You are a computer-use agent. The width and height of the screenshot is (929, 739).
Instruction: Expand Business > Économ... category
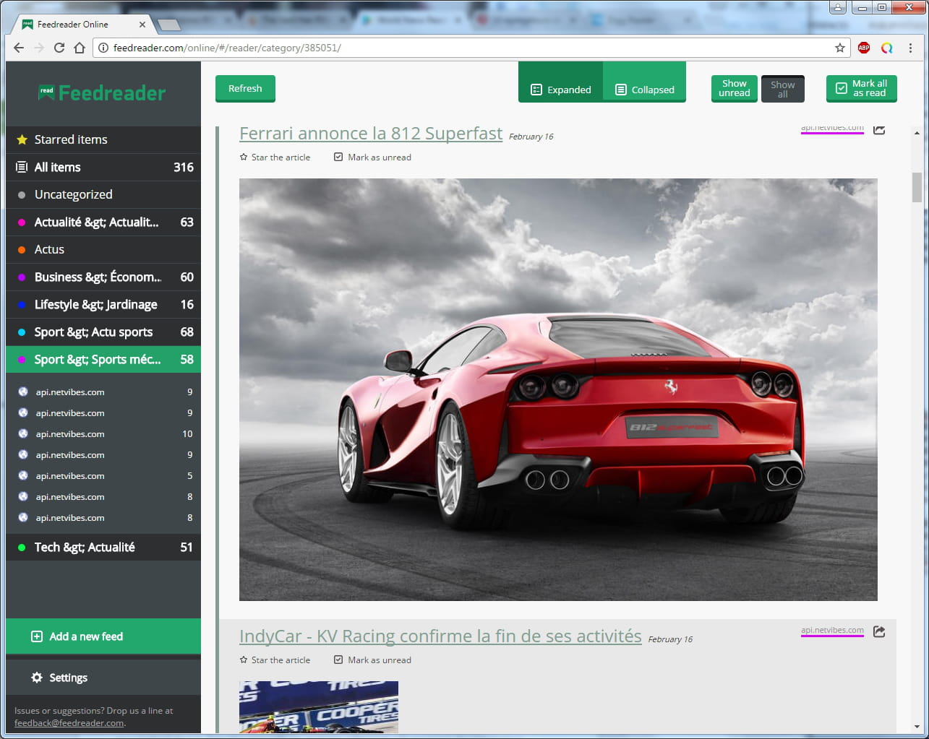coord(103,277)
